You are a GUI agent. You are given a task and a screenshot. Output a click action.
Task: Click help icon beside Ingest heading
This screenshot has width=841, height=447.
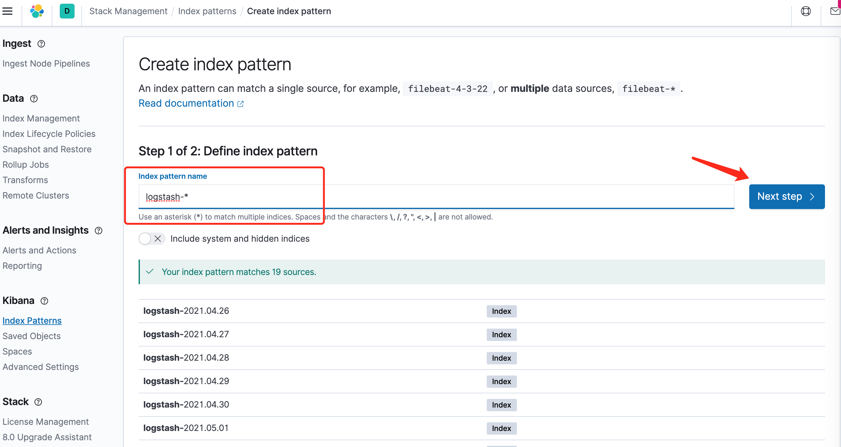[41, 44]
